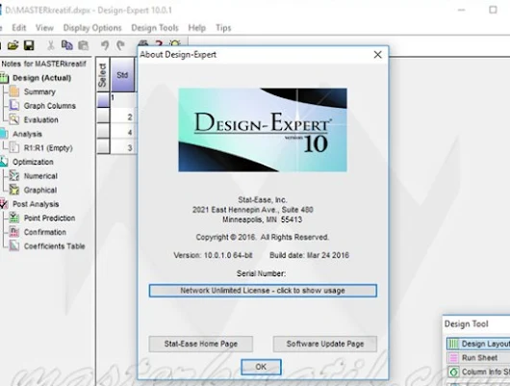This screenshot has height=386, width=510.
Task: Click the Std cell with value 4
Action: [x=123, y=132]
